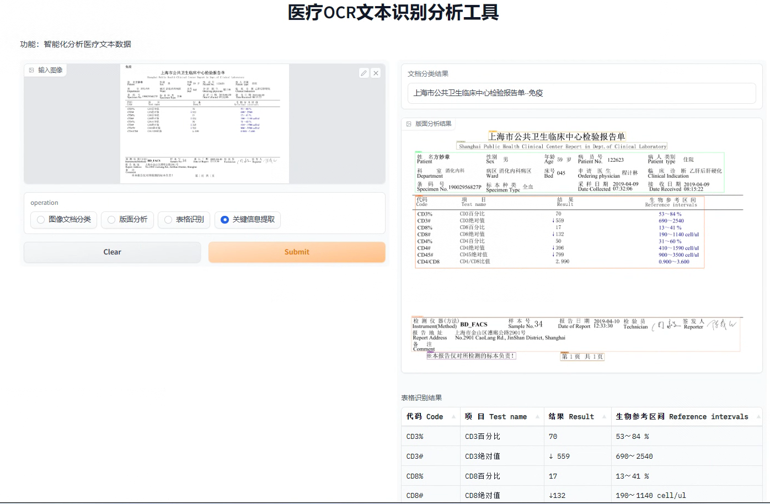
Task: Click table cell 'CD8#'
Action: tap(431, 495)
